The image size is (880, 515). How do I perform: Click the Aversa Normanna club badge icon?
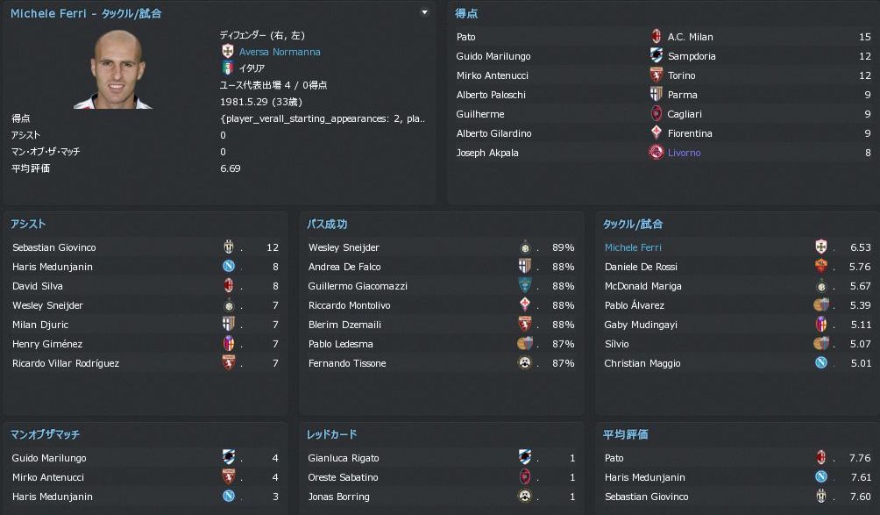228,52
